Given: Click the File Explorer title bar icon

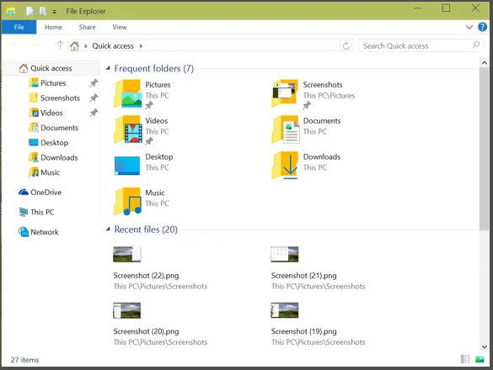Looking at the screenshot, I should pos(11,11).
